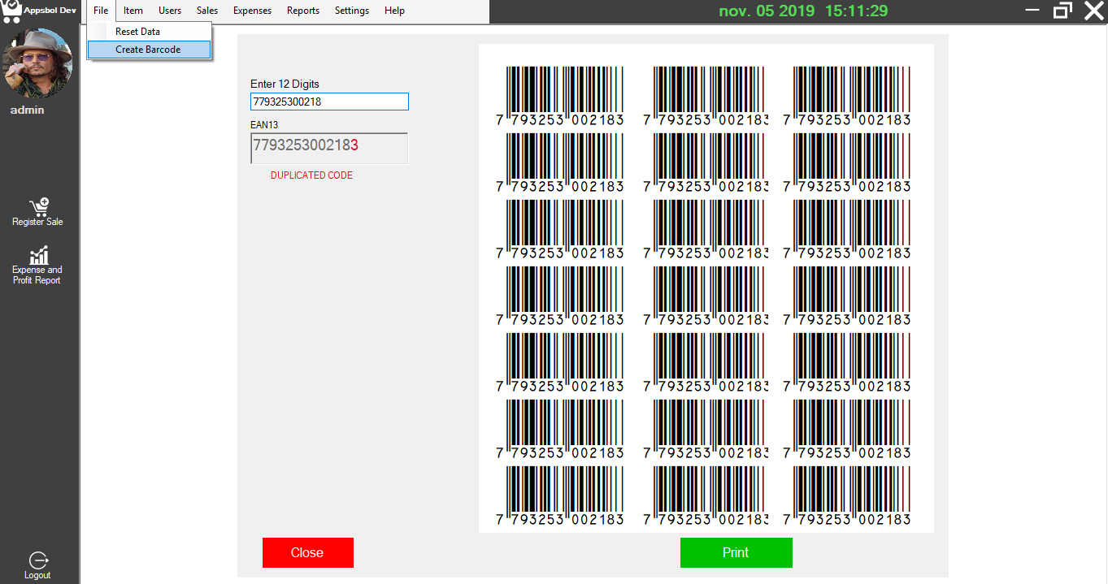This screenshot has height=584, width=1108.
Task: Click the Logout icon
Action: click(x=37, y=560)
